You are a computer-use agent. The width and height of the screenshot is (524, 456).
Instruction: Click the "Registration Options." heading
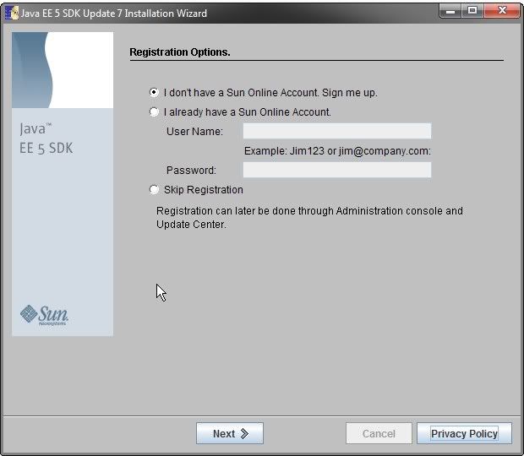[180, 52]
